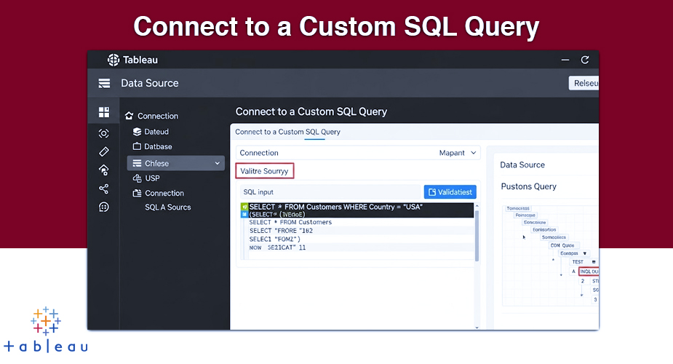
Task: Click the Someoliecs node in diagram
Action: tap(554, 237)
